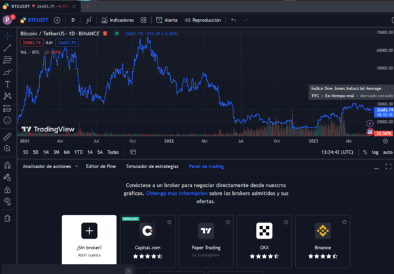Follow the Obtenga más información link

coord(177,194)
